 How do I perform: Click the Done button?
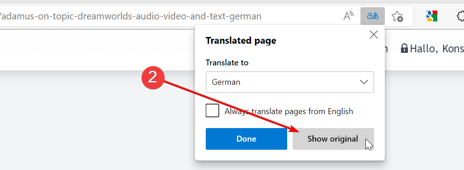(246, 139)
